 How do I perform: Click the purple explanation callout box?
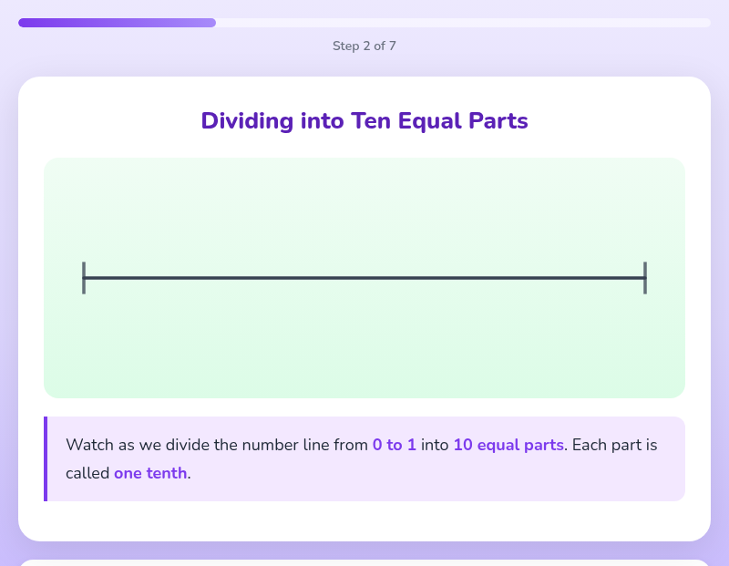tap(364, 458)
